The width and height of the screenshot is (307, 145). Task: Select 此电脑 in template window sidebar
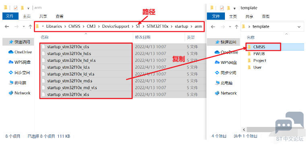[224, 83]
